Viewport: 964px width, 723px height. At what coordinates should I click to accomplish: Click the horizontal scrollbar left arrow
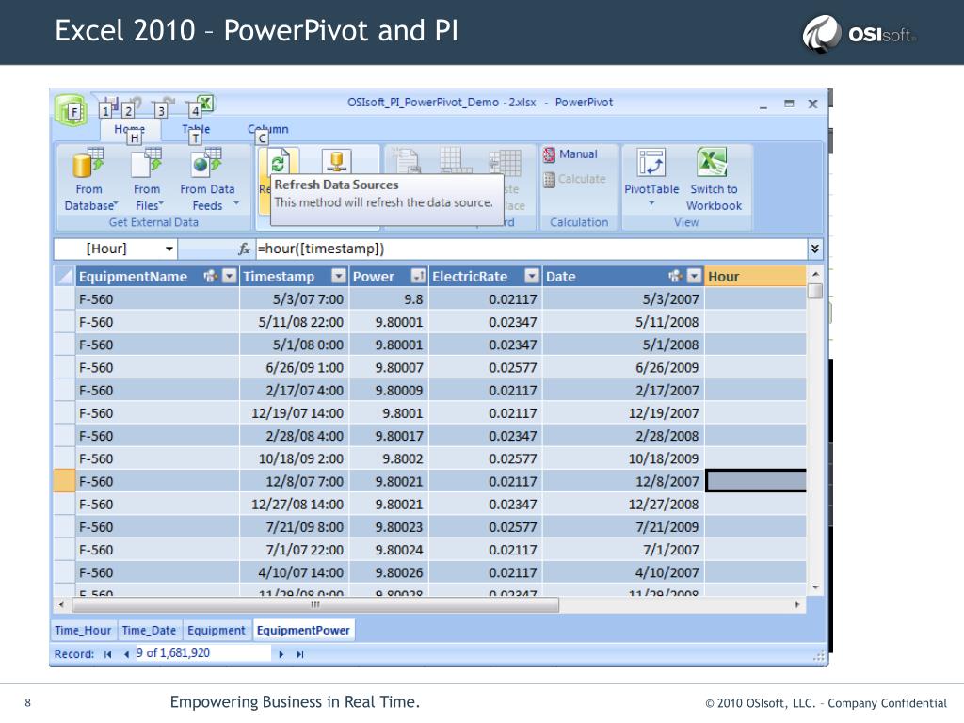(x=61, y=605)
